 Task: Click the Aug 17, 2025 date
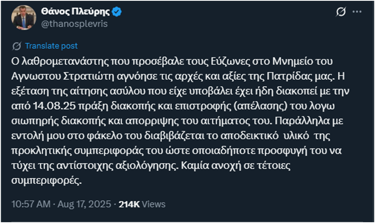[x=83, y=204]
